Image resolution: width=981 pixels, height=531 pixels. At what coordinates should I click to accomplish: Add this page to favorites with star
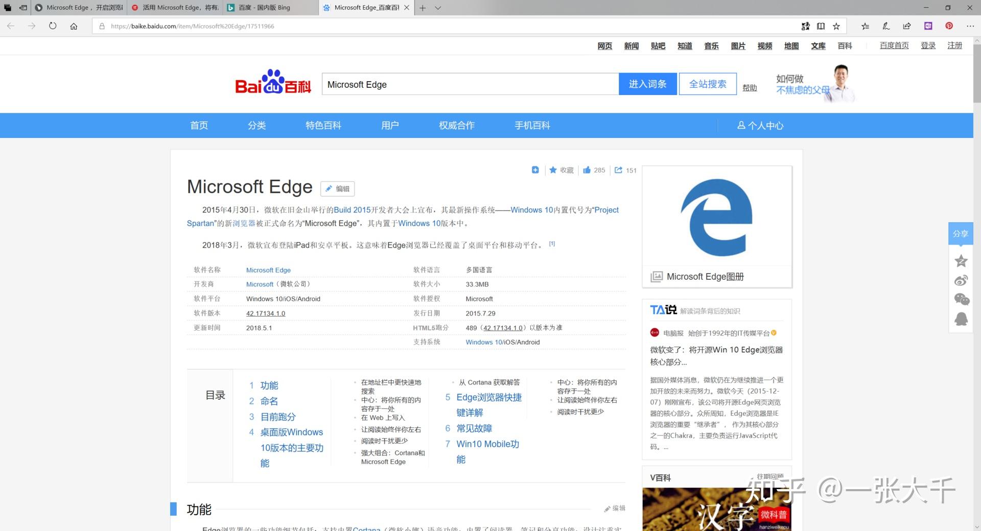[x=836, y=26]
